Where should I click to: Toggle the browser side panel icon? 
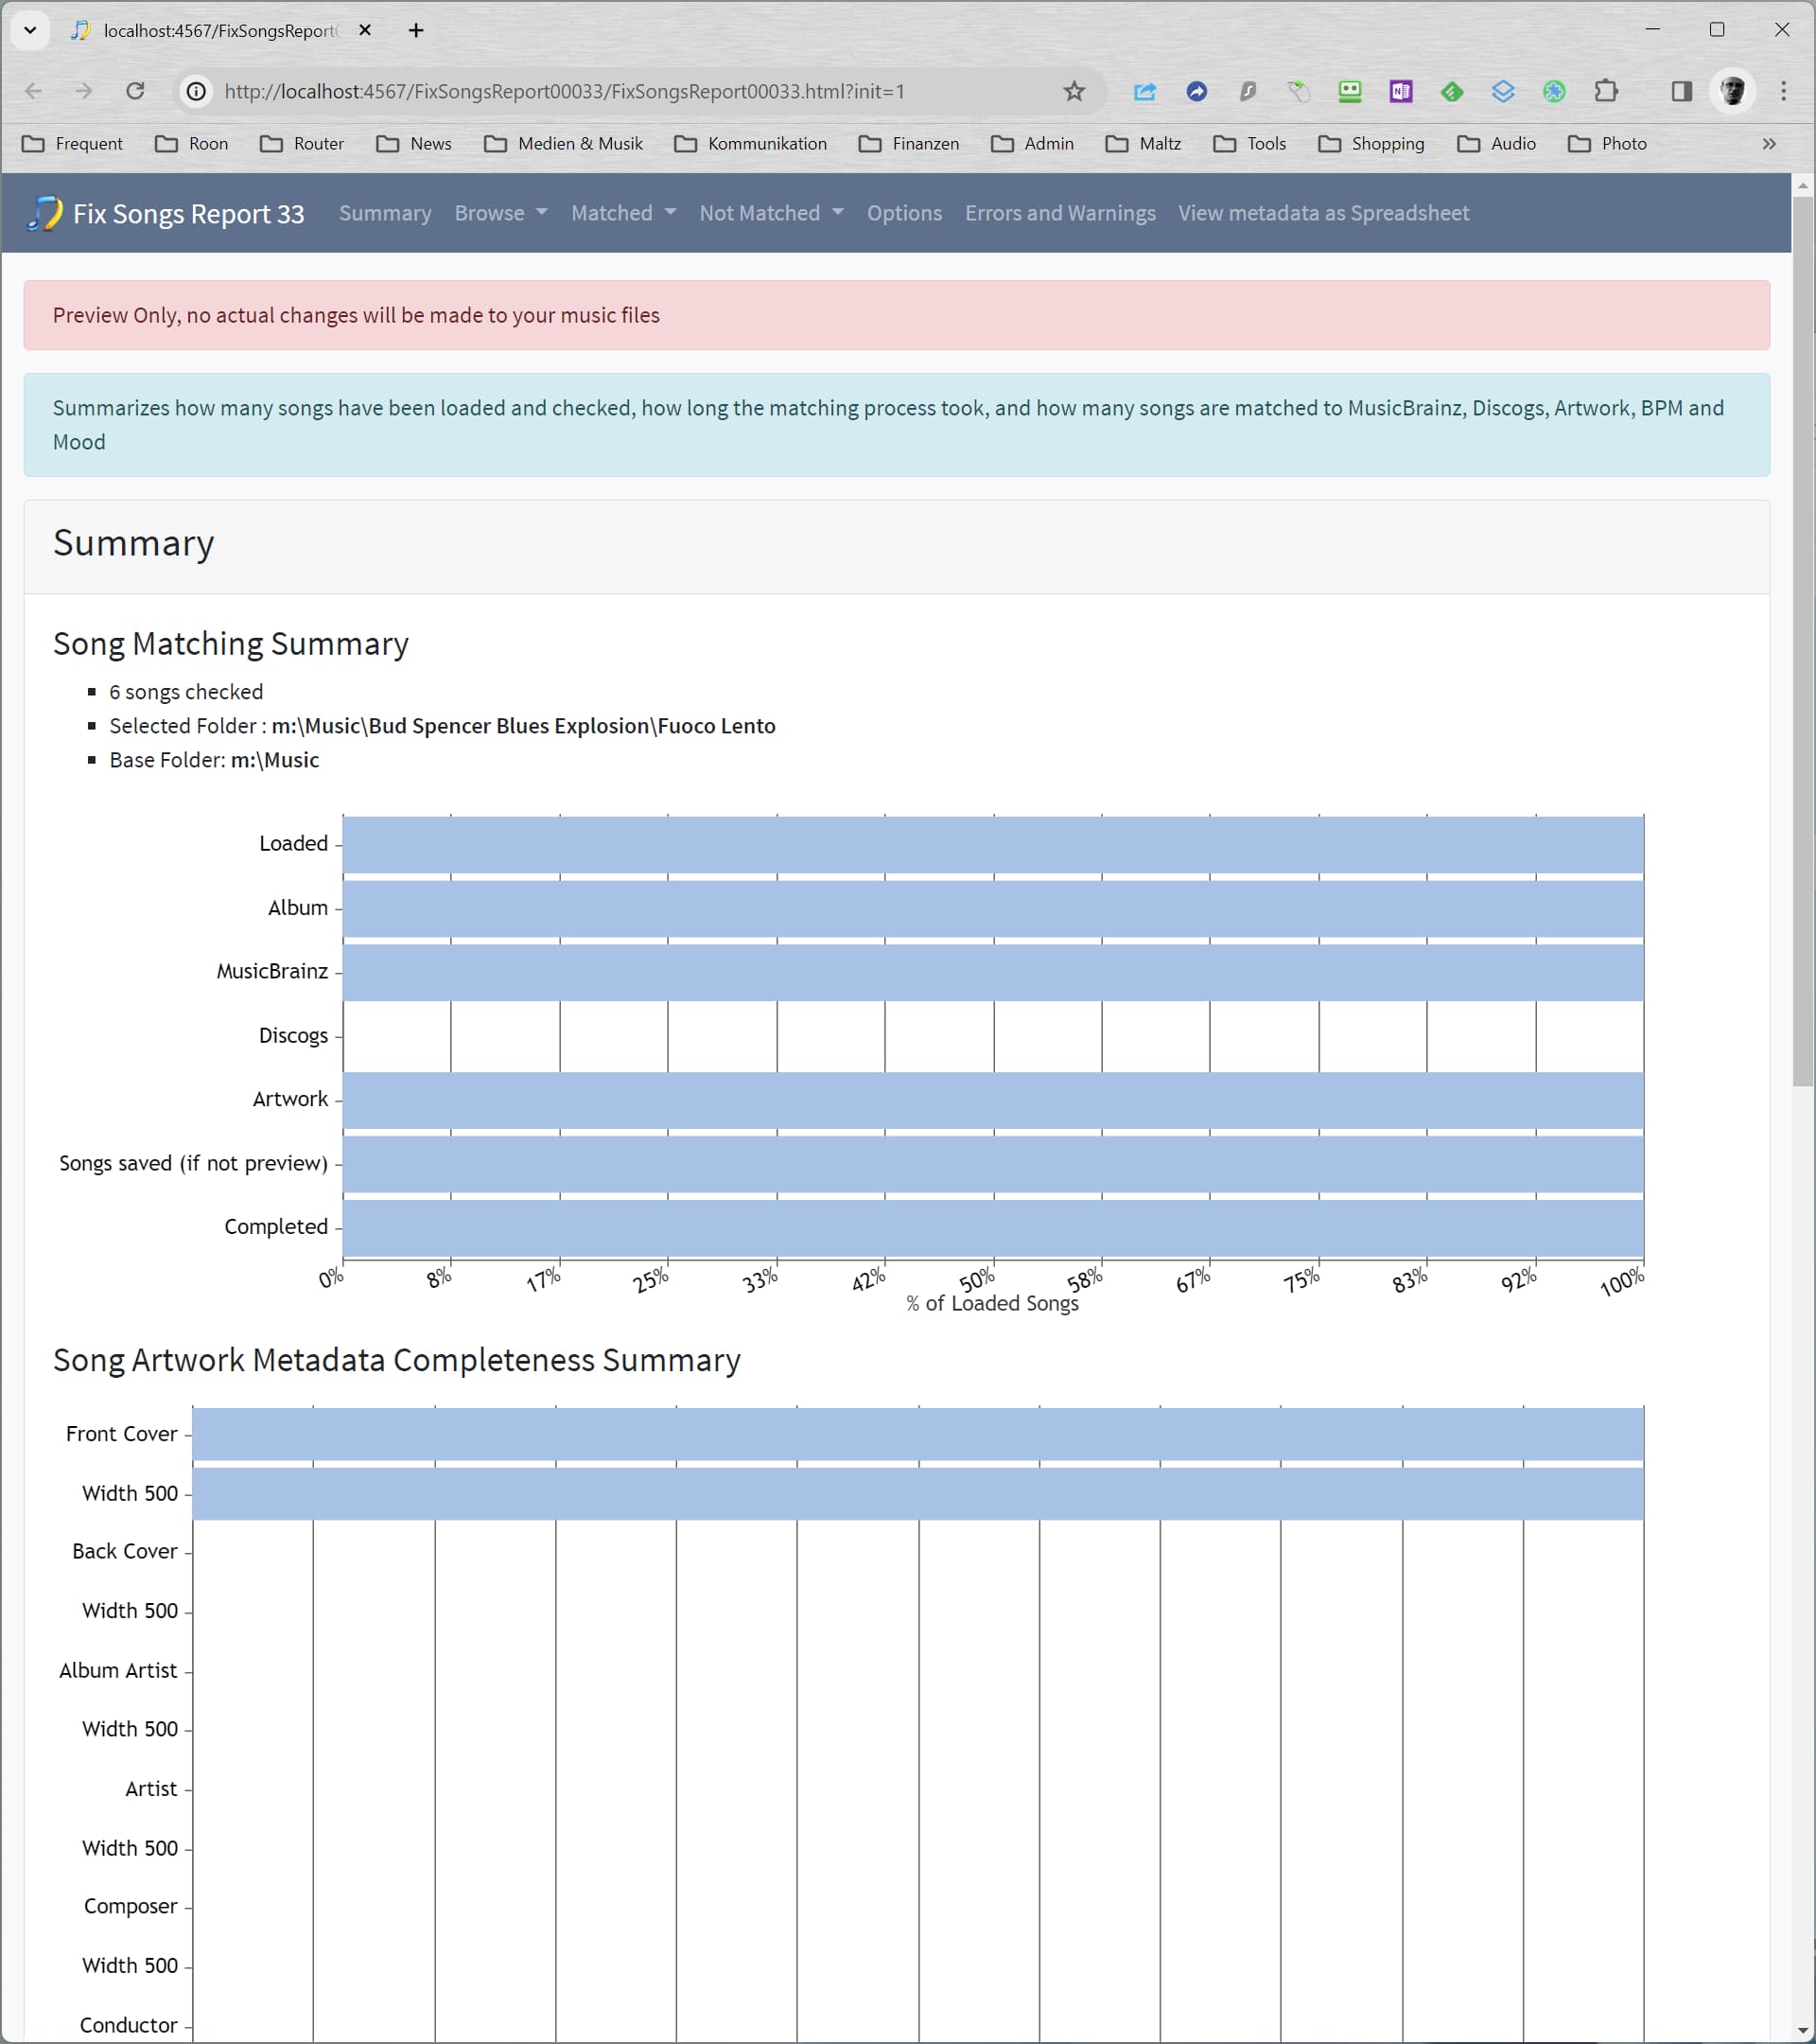pos(1681,91)
